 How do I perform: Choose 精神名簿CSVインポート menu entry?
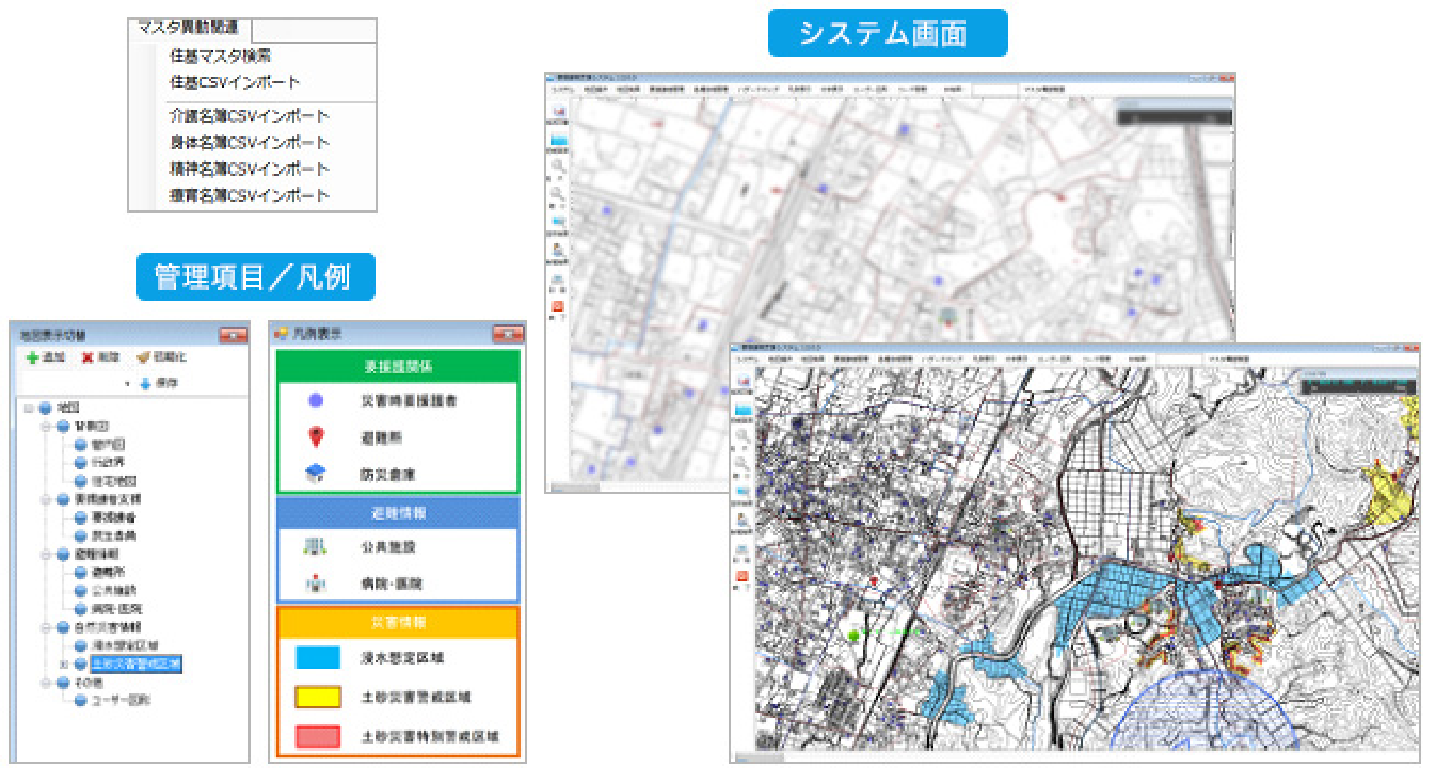(x=249, y=169)
